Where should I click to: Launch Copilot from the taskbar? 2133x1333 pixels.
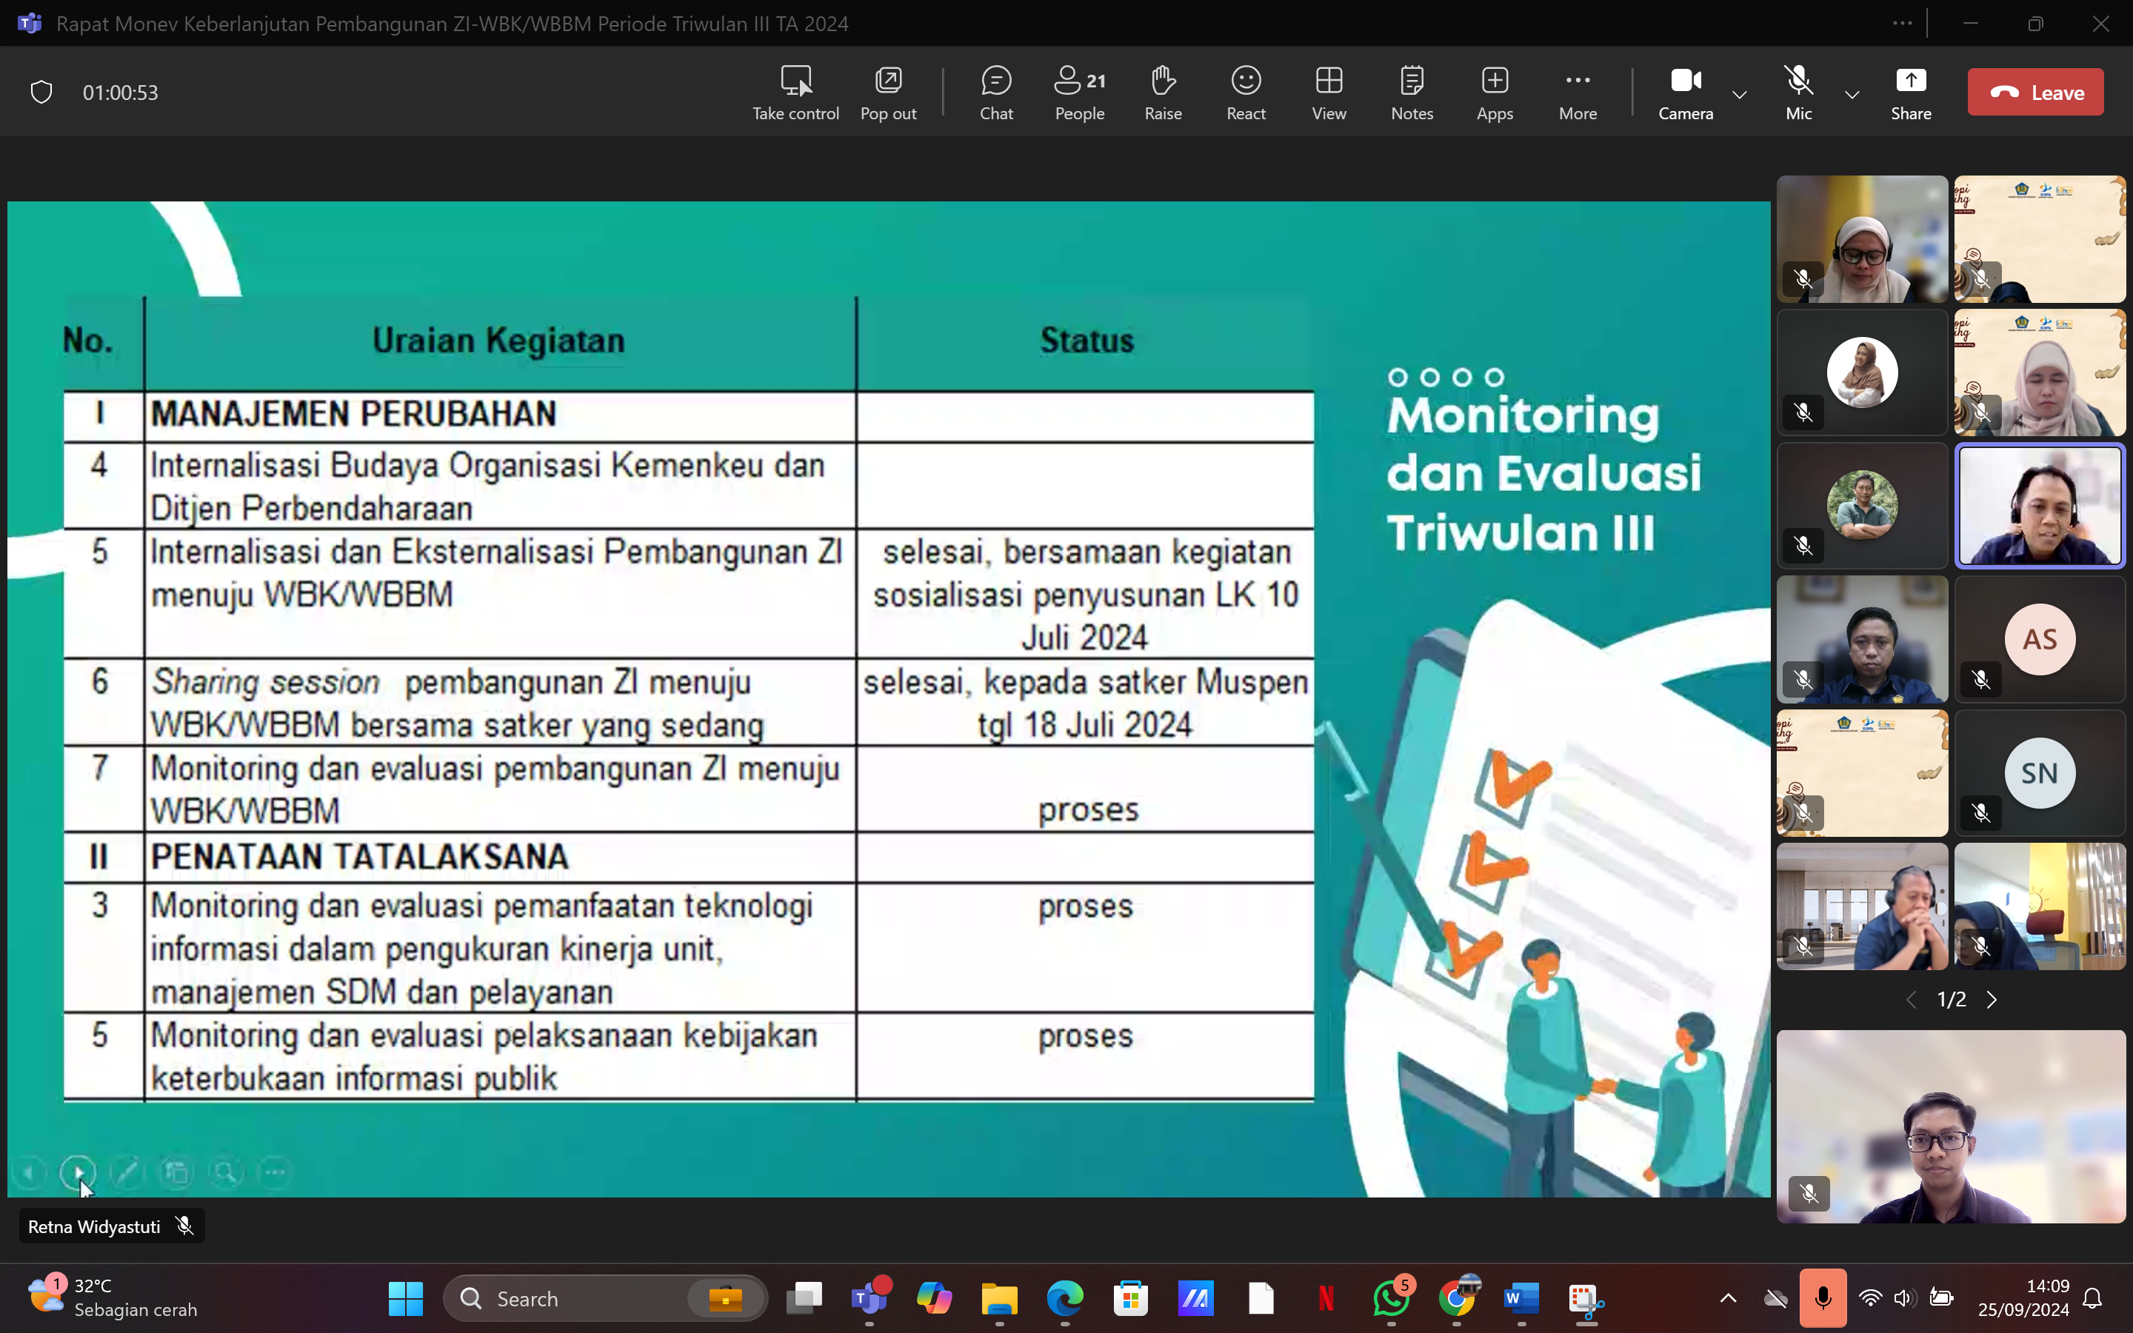click(x=934, y=1299)
